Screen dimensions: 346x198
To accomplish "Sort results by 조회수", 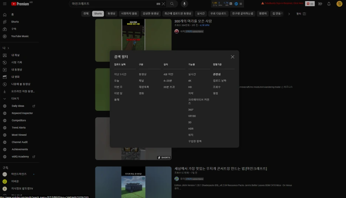I will [x=217, y=87].
